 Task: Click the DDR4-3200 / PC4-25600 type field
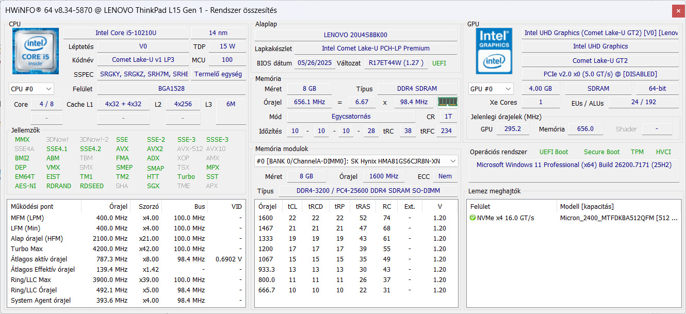click(x=368, y=191)
